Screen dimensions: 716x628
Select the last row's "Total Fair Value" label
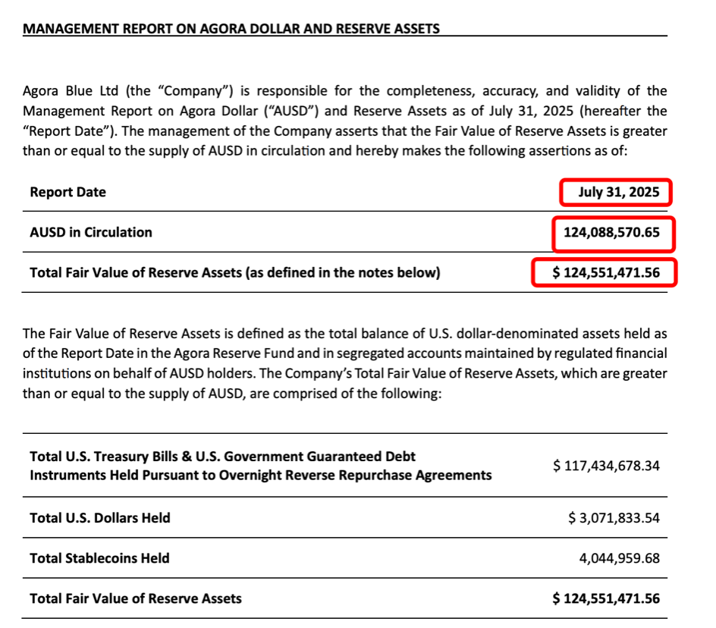[135, 598]
